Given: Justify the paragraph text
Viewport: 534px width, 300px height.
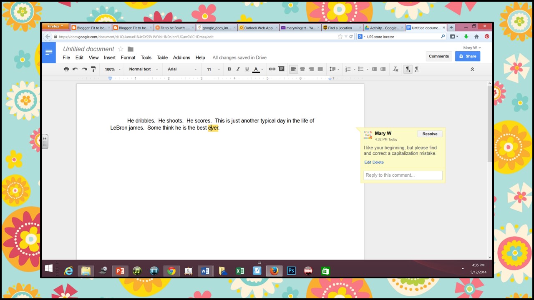Looking at the screenshot, I should 320,69.
